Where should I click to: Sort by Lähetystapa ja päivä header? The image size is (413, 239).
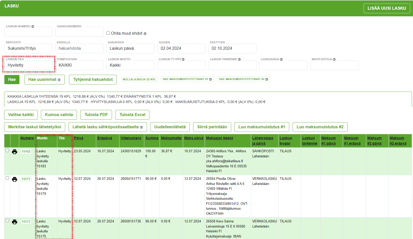pos(263,141)
